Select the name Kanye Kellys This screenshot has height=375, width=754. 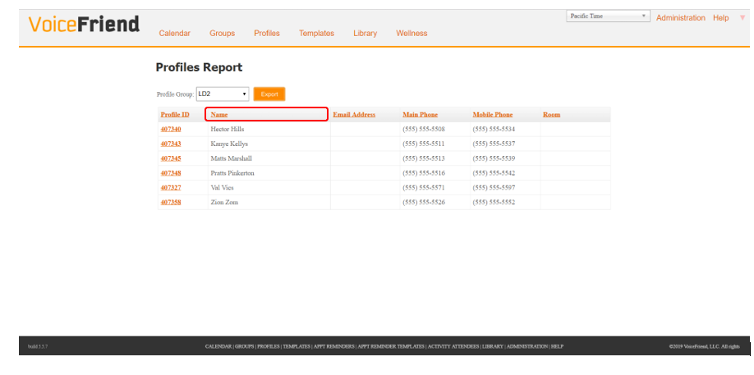click(229, 144)
